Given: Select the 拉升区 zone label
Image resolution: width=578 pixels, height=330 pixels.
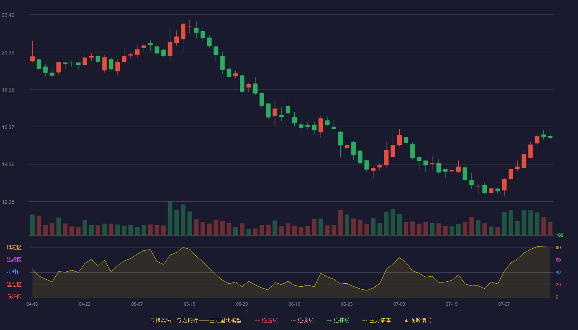Looking at the screenshot, I should click(x=14, y=272).
